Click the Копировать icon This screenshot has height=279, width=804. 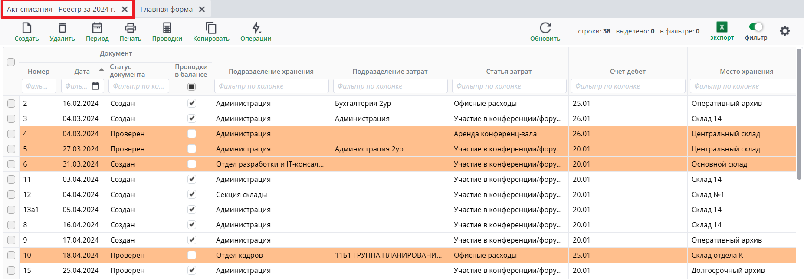coord(211,28)
